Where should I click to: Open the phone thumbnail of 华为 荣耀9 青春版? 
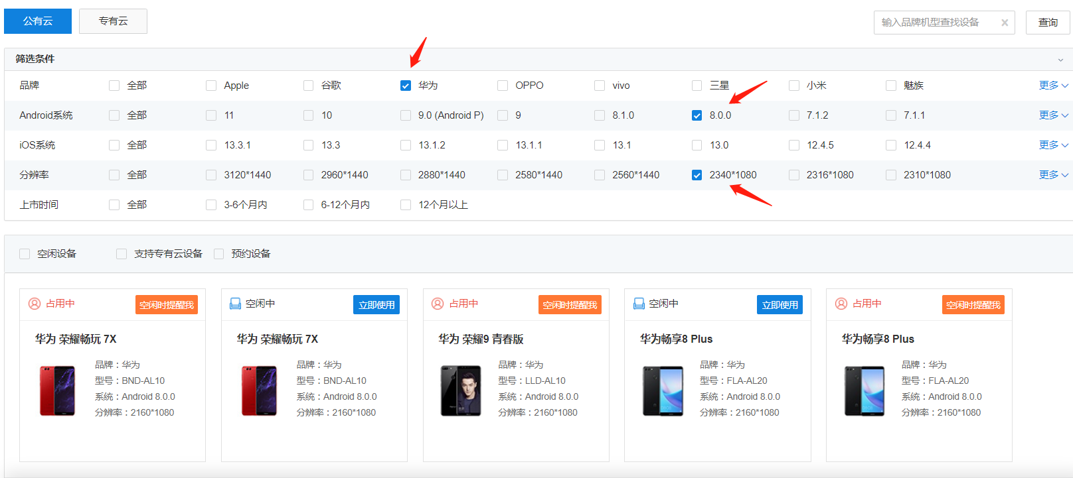[461, 390]
